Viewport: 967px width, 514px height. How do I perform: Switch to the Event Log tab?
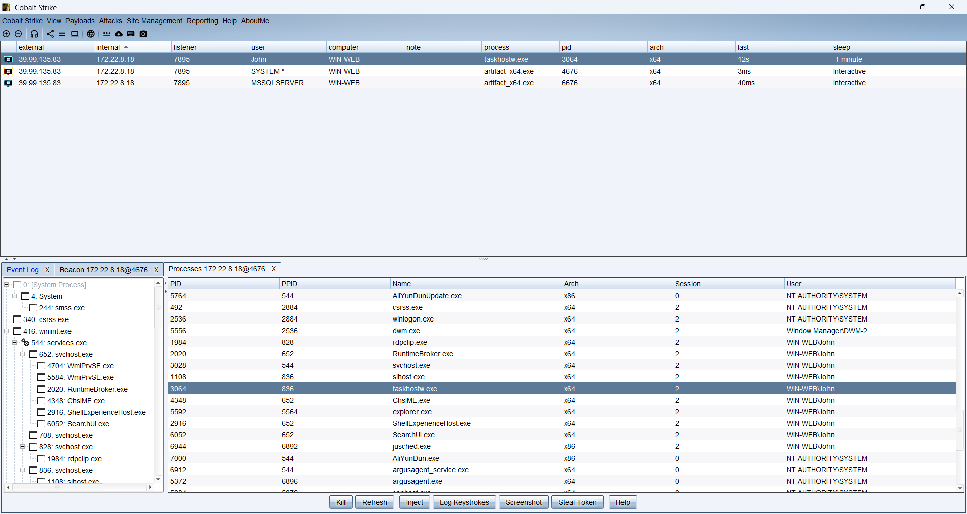click(23, 270)
